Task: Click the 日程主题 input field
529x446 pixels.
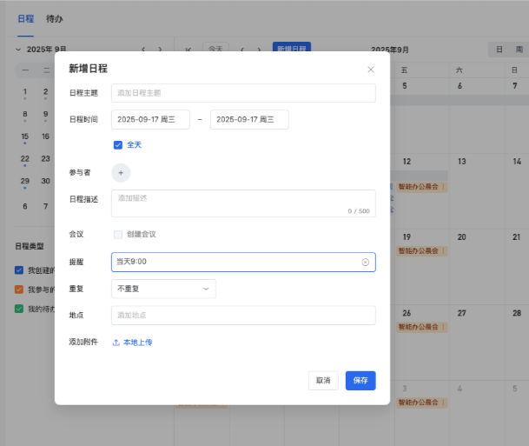Action: click(243, 93)
